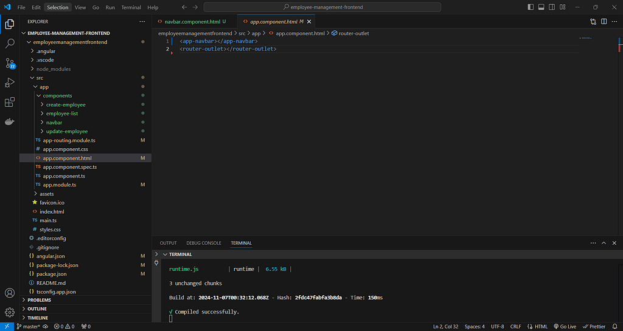Close the terminal panel
This screenshot has width=623, height=331.
614,243
